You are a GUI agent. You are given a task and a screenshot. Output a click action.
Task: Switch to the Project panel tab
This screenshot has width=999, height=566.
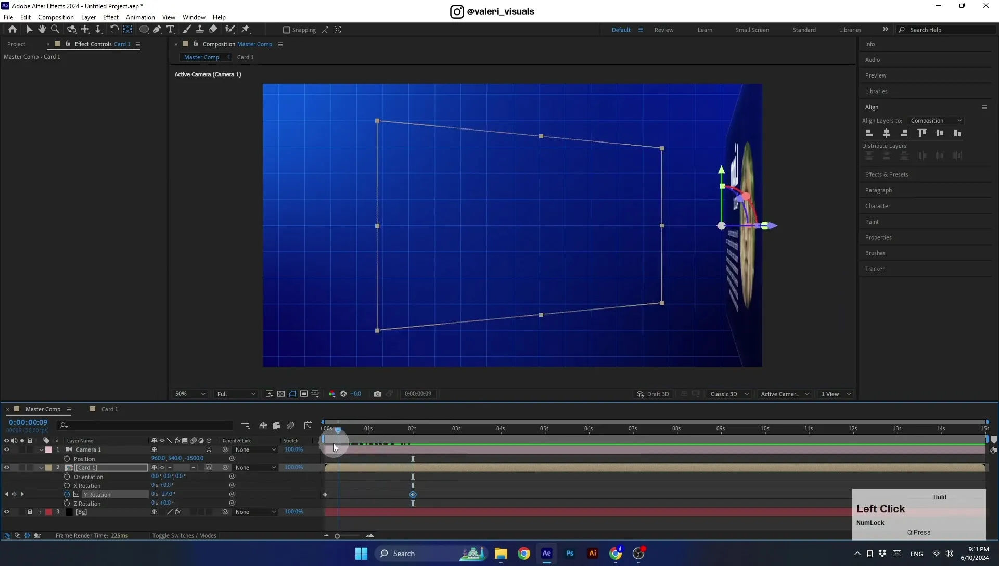pyautogui.click(x=16, y=44)
